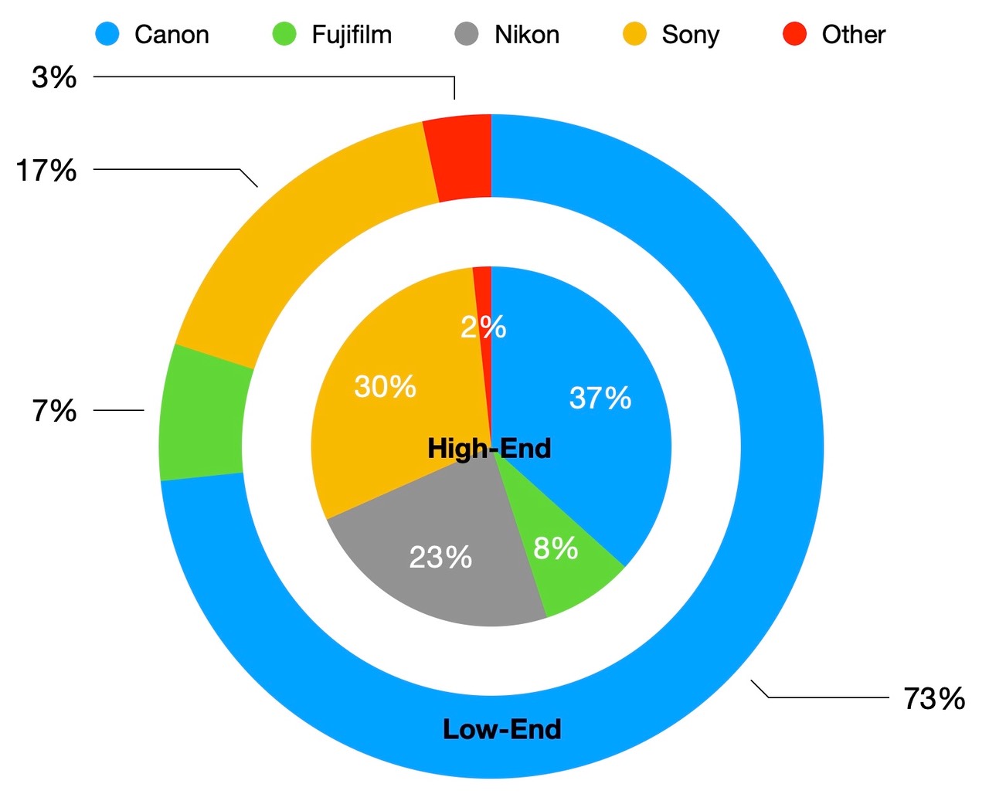Viewport: 989px width, 794px height.
Task: Select the Other legend label
Action: [x=854, y=35]
